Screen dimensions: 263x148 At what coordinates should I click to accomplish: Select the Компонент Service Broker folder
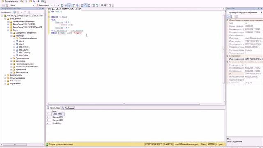(x=27, y=67)
